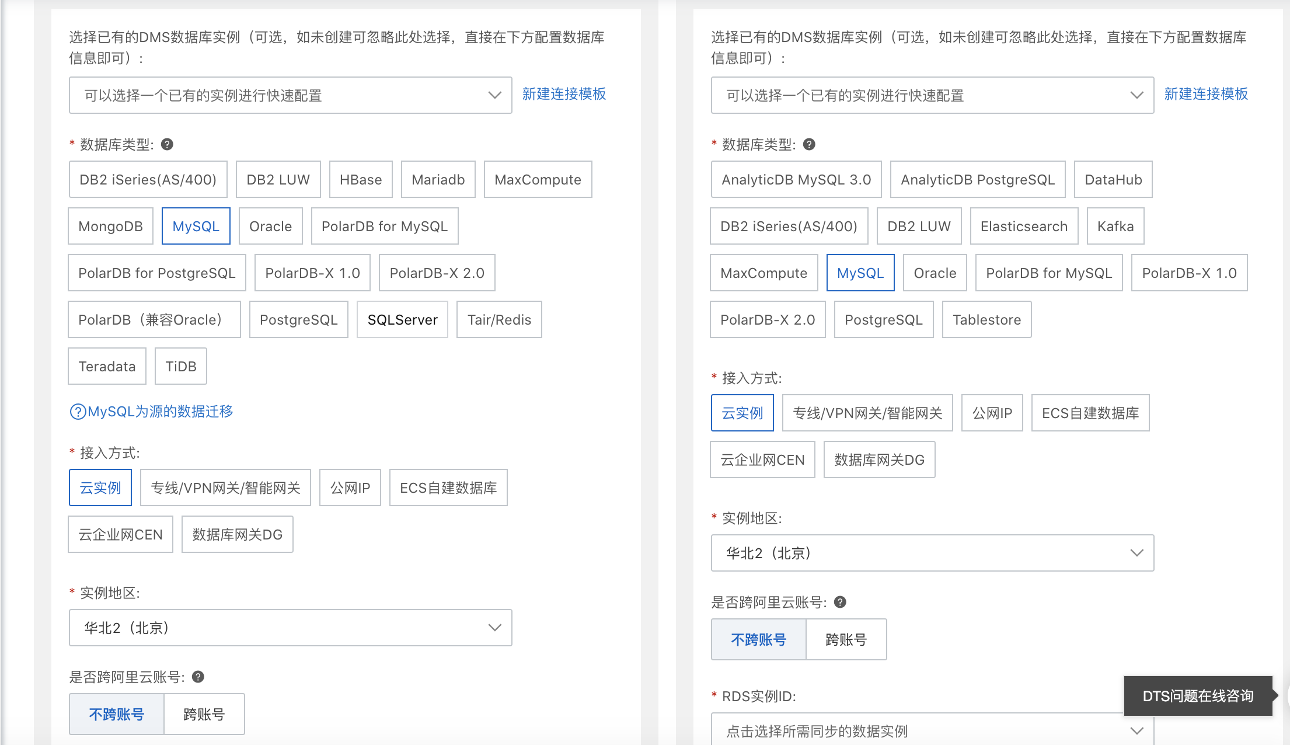Choose DataHub as target database
Screen dimensions: 1290x745
pos(1113,179)
